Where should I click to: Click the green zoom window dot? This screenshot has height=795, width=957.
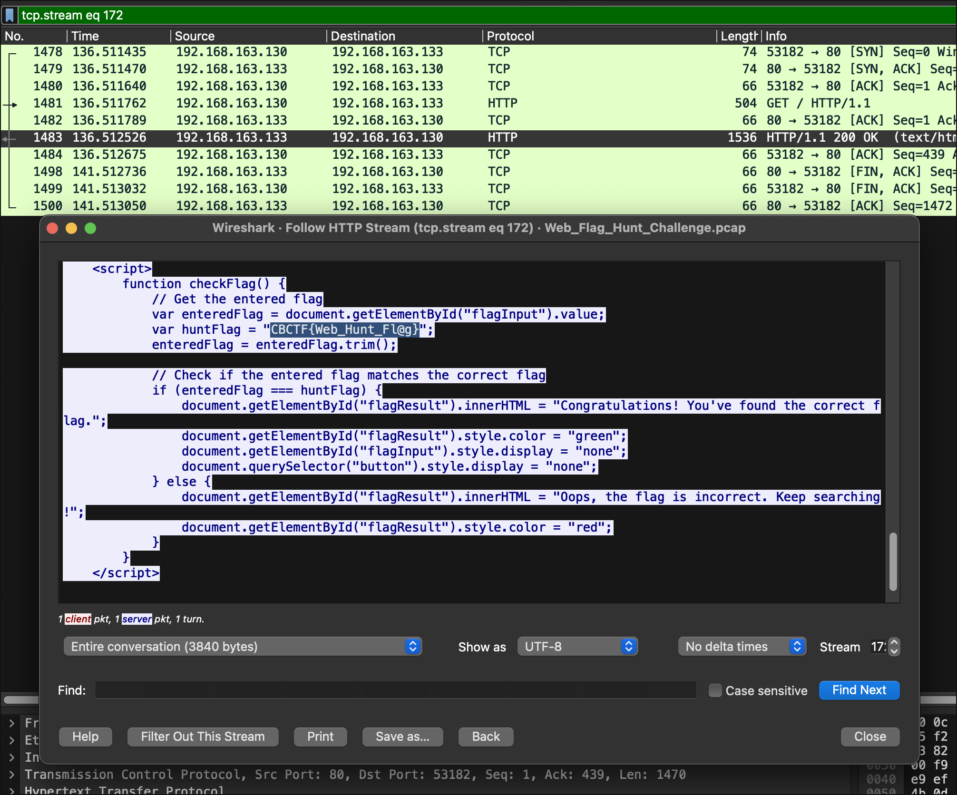click(x=90, y=228)
